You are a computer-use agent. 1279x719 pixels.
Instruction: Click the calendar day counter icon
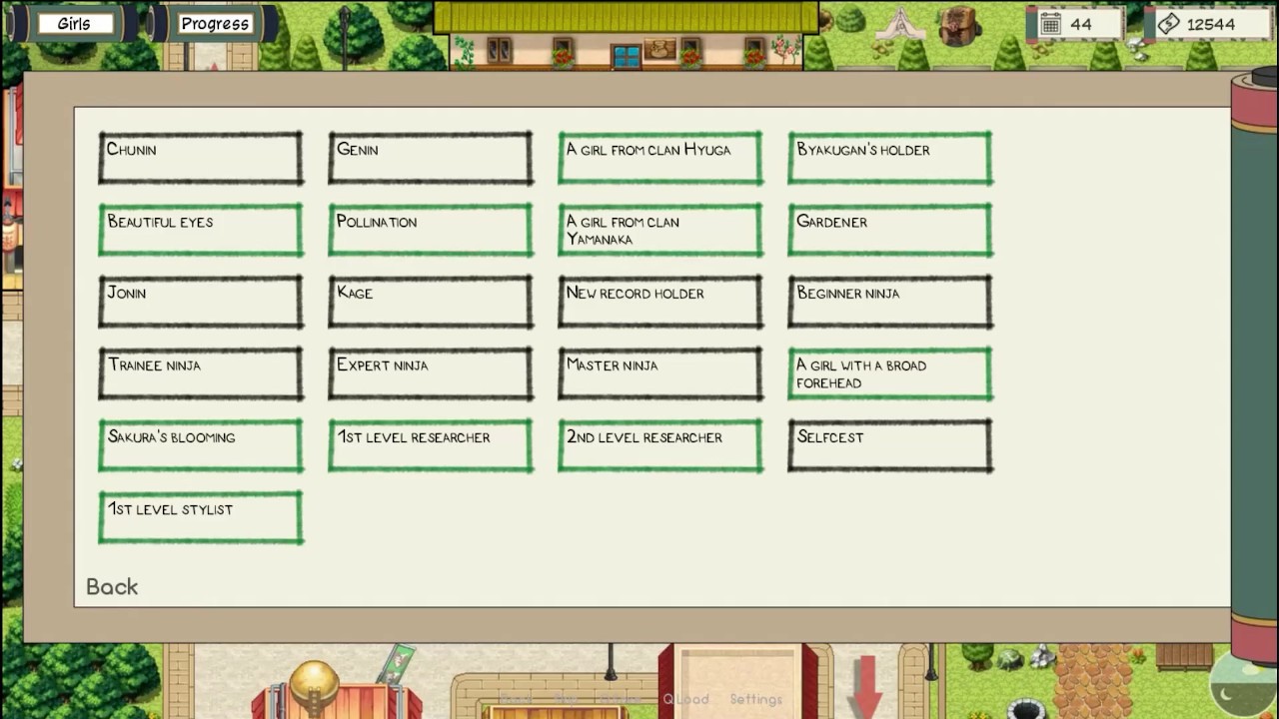pos(1050,24)
